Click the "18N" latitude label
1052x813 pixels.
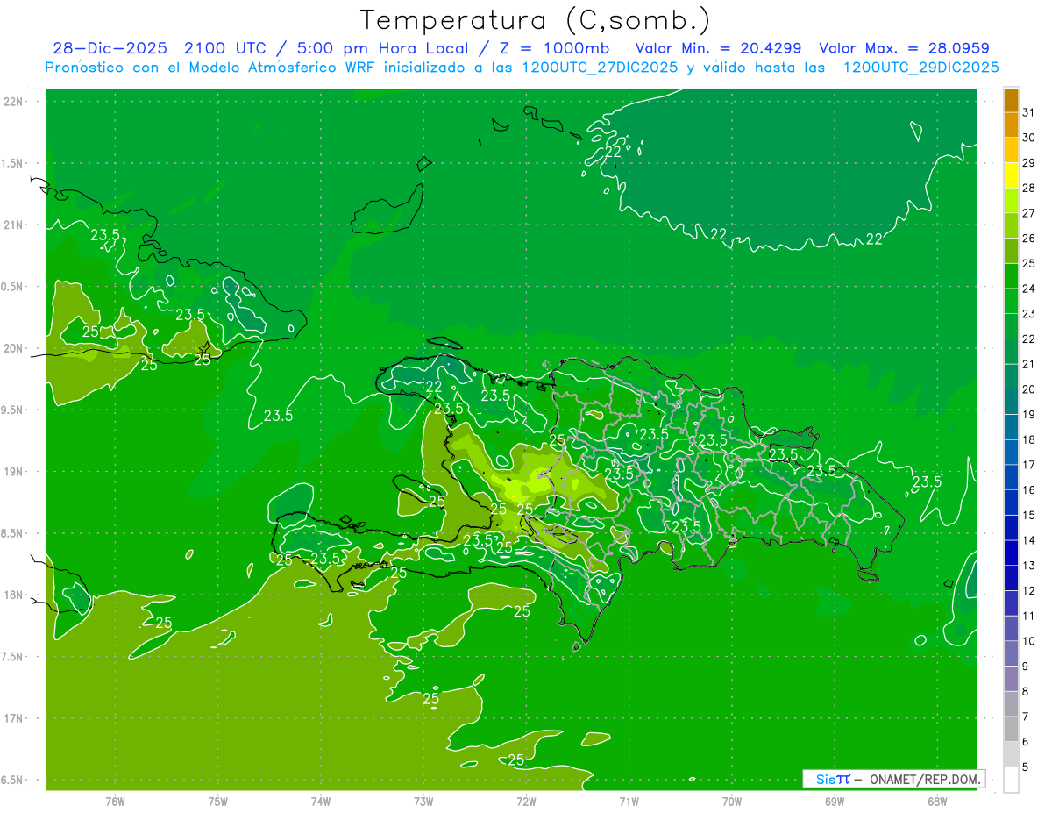coord(13,595)
